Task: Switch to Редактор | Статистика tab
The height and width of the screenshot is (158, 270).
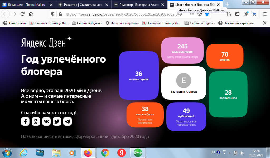Action: [84, 5]
